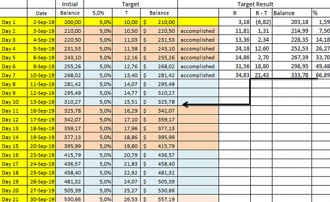Select T value 24,07
The image size is (330, 202).
(126, 181)
